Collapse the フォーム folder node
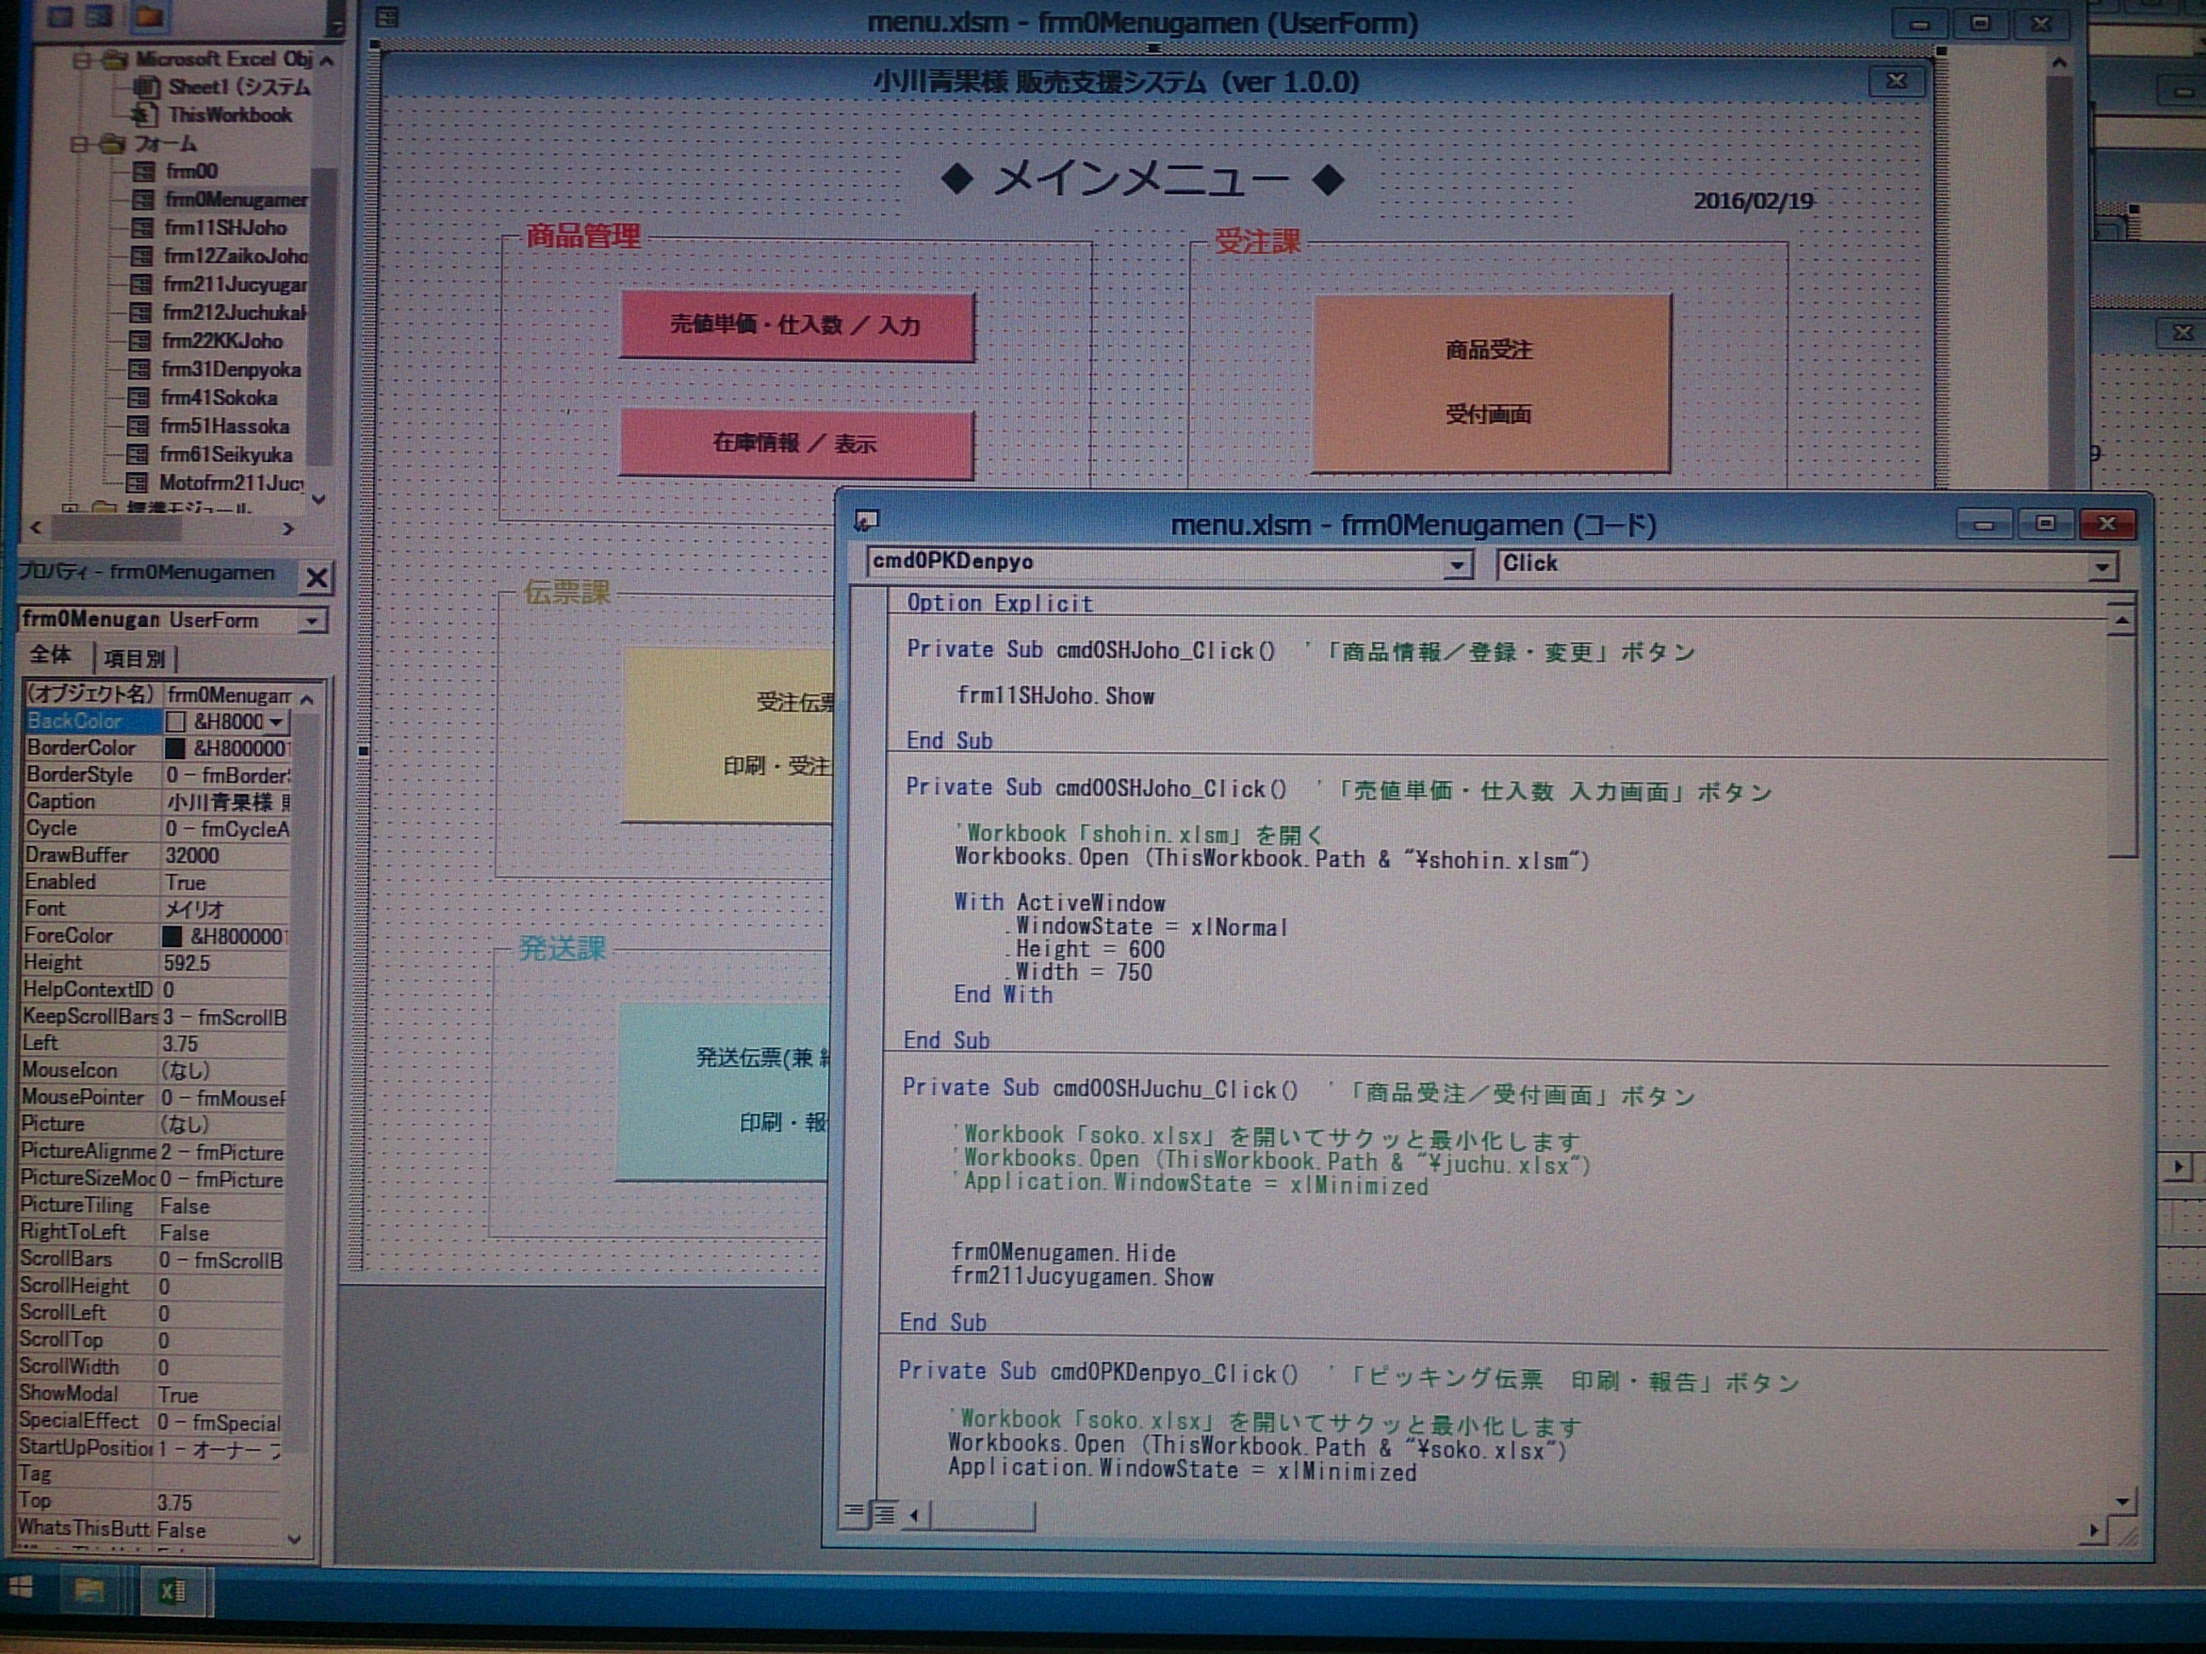 pos(79,145)
